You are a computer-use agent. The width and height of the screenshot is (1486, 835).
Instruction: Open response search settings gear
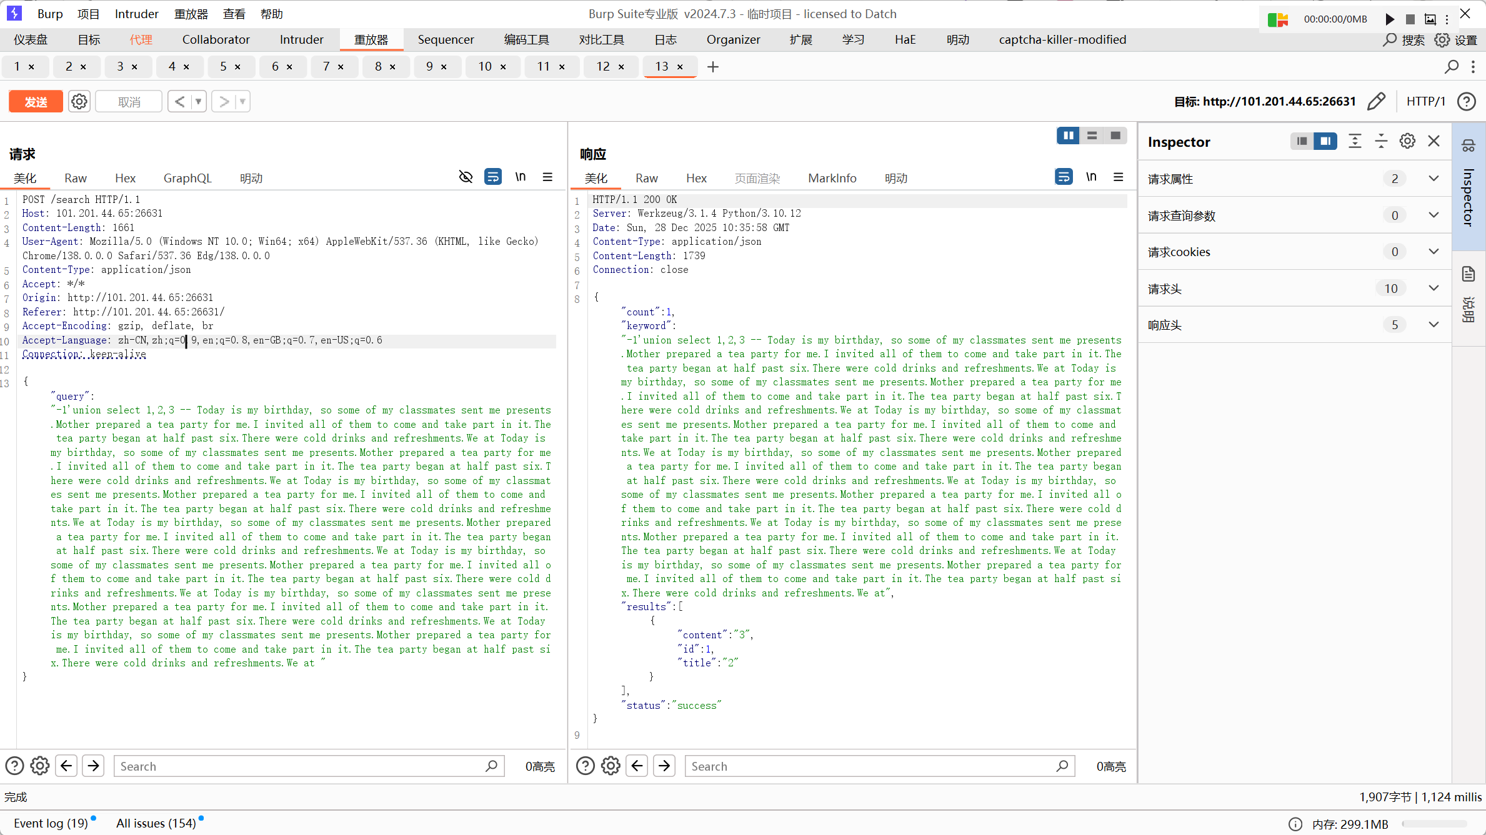click(611, 766)
